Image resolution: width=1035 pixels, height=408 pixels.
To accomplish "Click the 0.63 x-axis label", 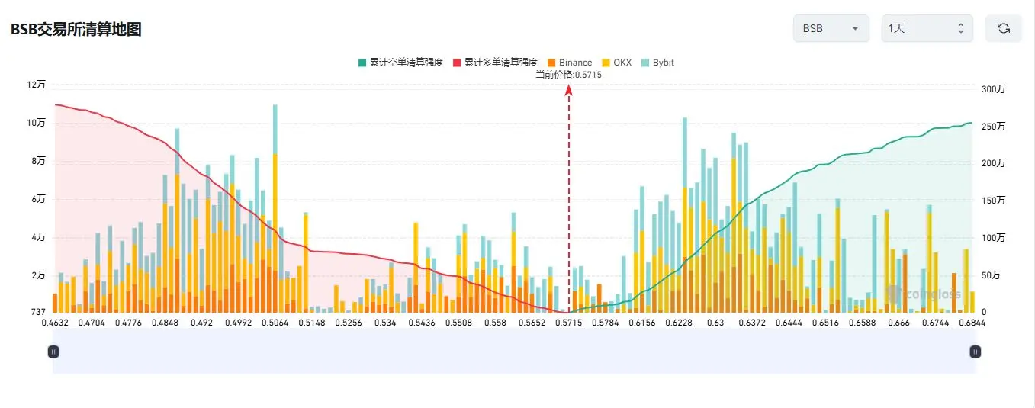I will 715,323.
